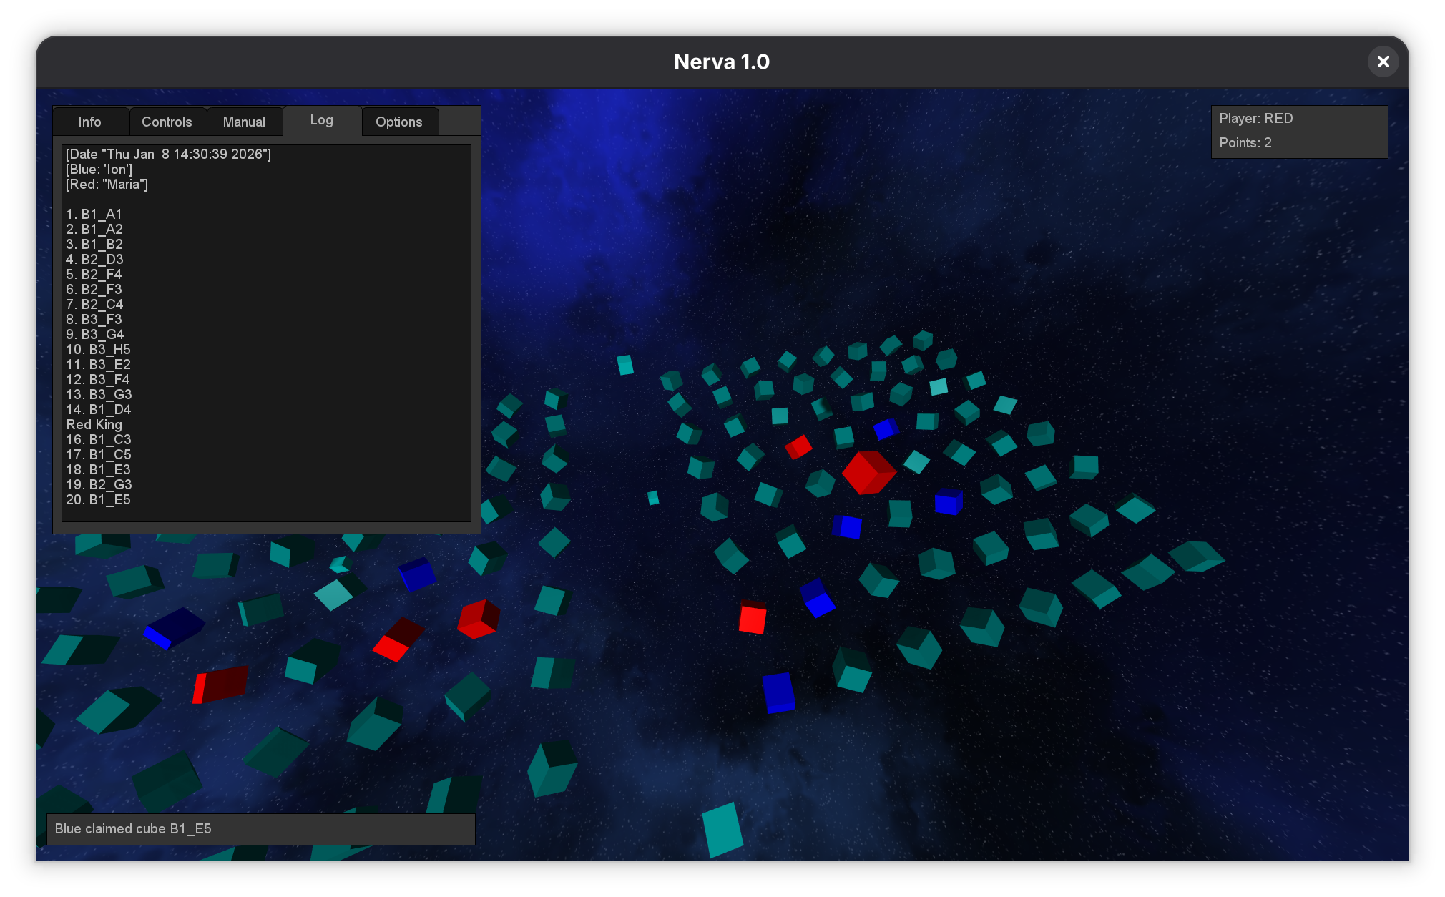Click log entry 19. B2_G3

click(99, 484)
